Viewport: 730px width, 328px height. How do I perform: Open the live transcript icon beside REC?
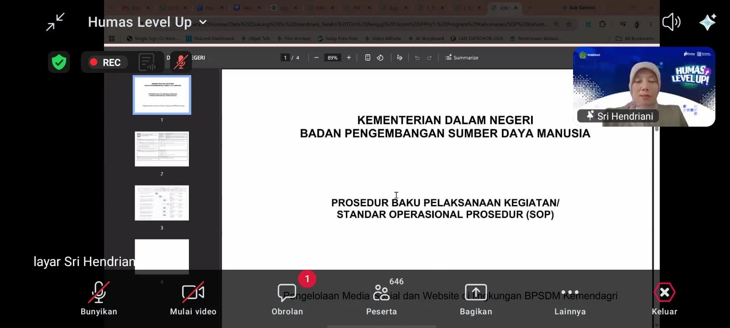click(147, 62)
